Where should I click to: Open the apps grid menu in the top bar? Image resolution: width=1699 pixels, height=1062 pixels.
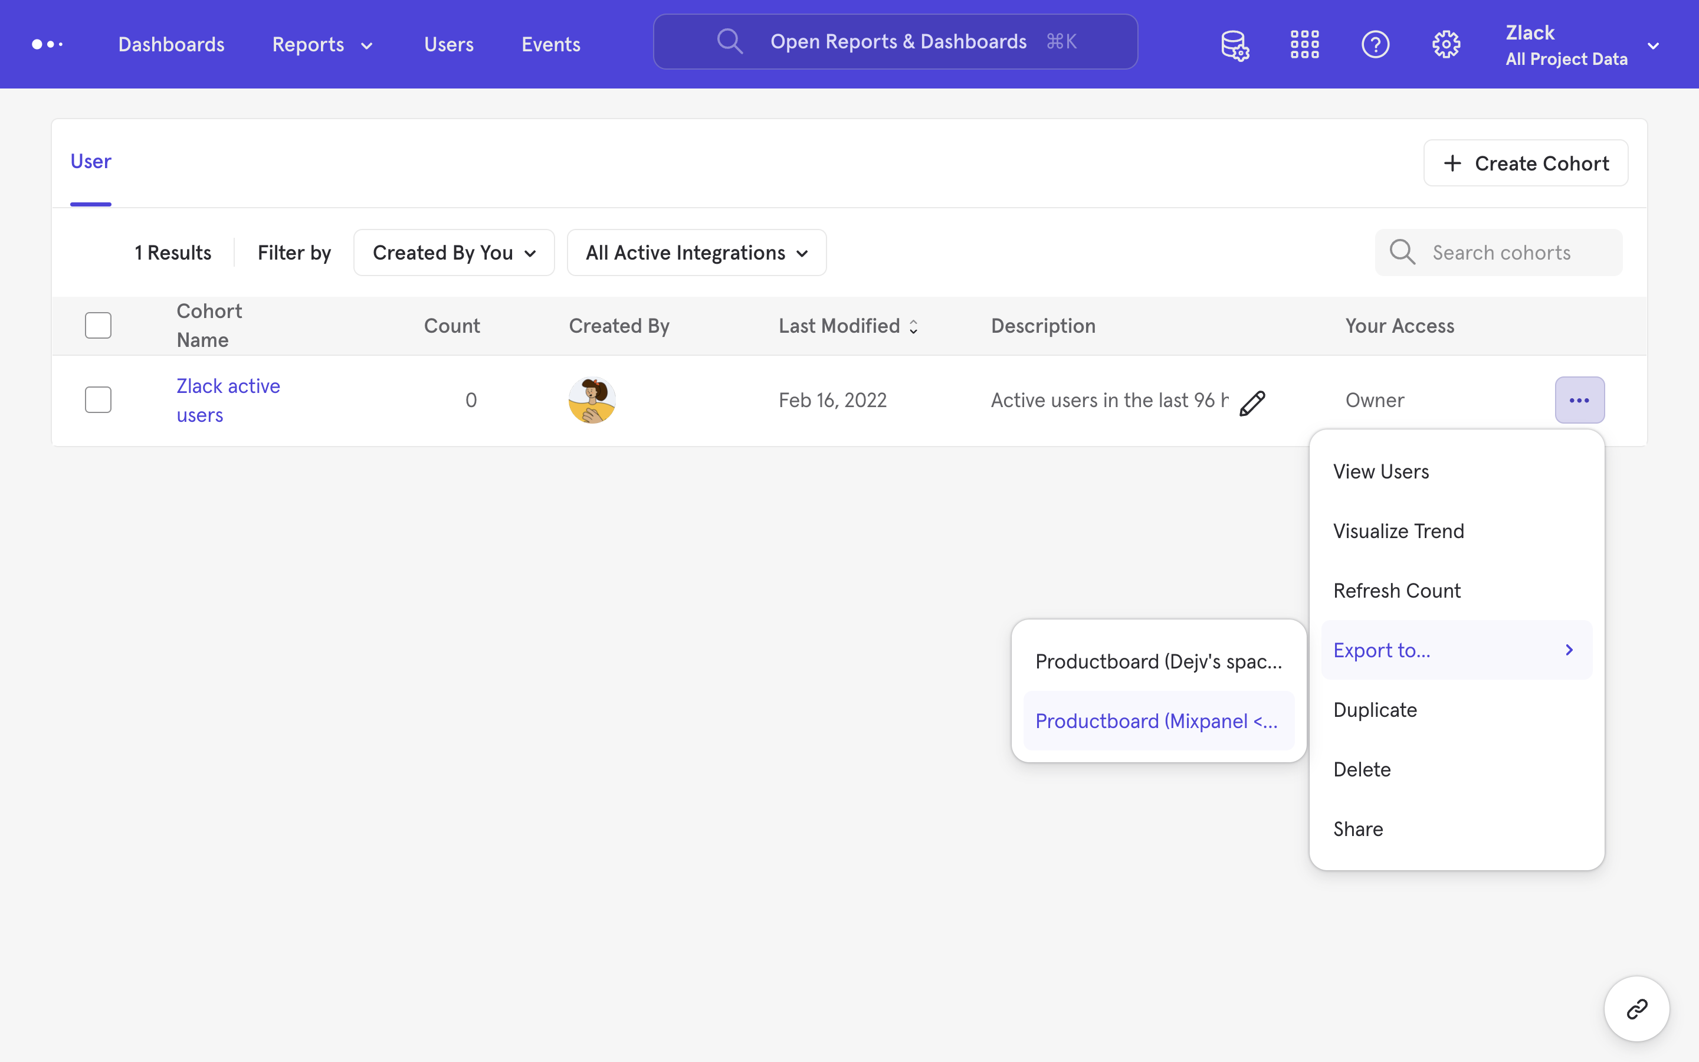coord(1304,44)
